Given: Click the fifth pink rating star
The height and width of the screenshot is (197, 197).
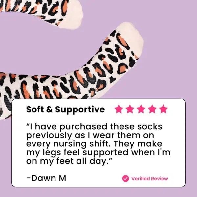Looking at the screenshot, I should [x=163, y=109].
